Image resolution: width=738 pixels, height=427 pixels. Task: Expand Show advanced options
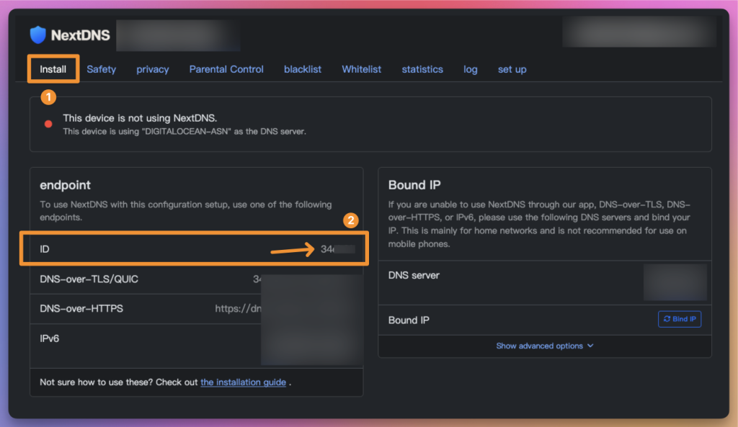click(x=545, y=346)
